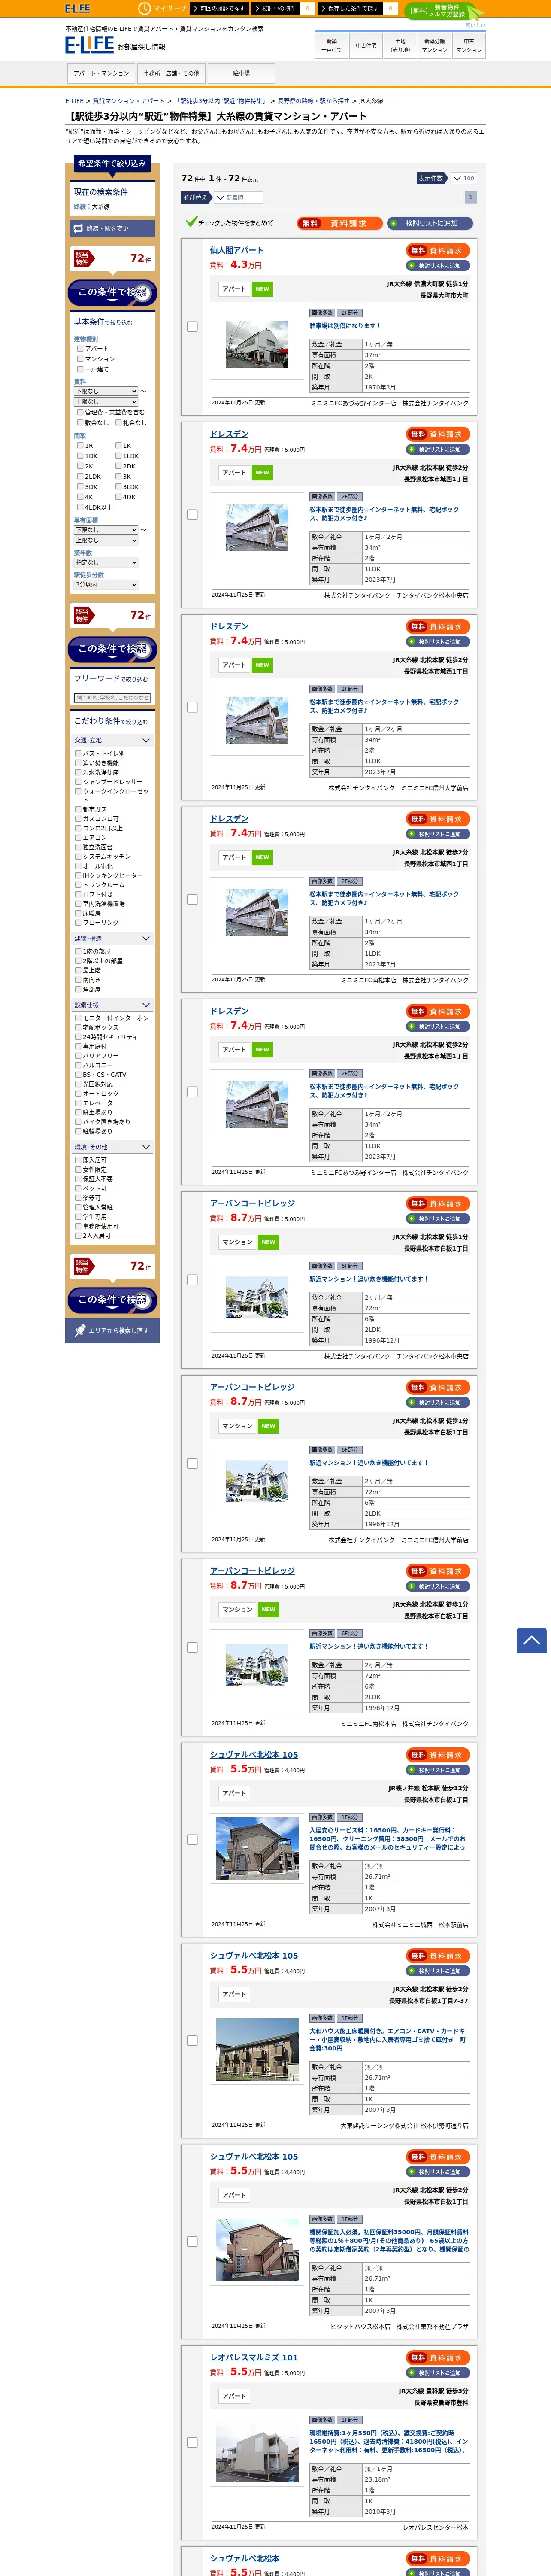Collapse the 建物・構造 section chevron
This screenshot has height=2576, width=551.
[x=146, y=938]
